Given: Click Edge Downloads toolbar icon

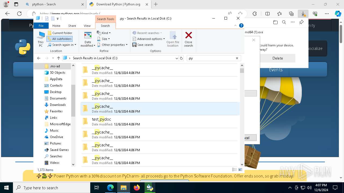Looking at the screenshot, I should click(303, 14).
